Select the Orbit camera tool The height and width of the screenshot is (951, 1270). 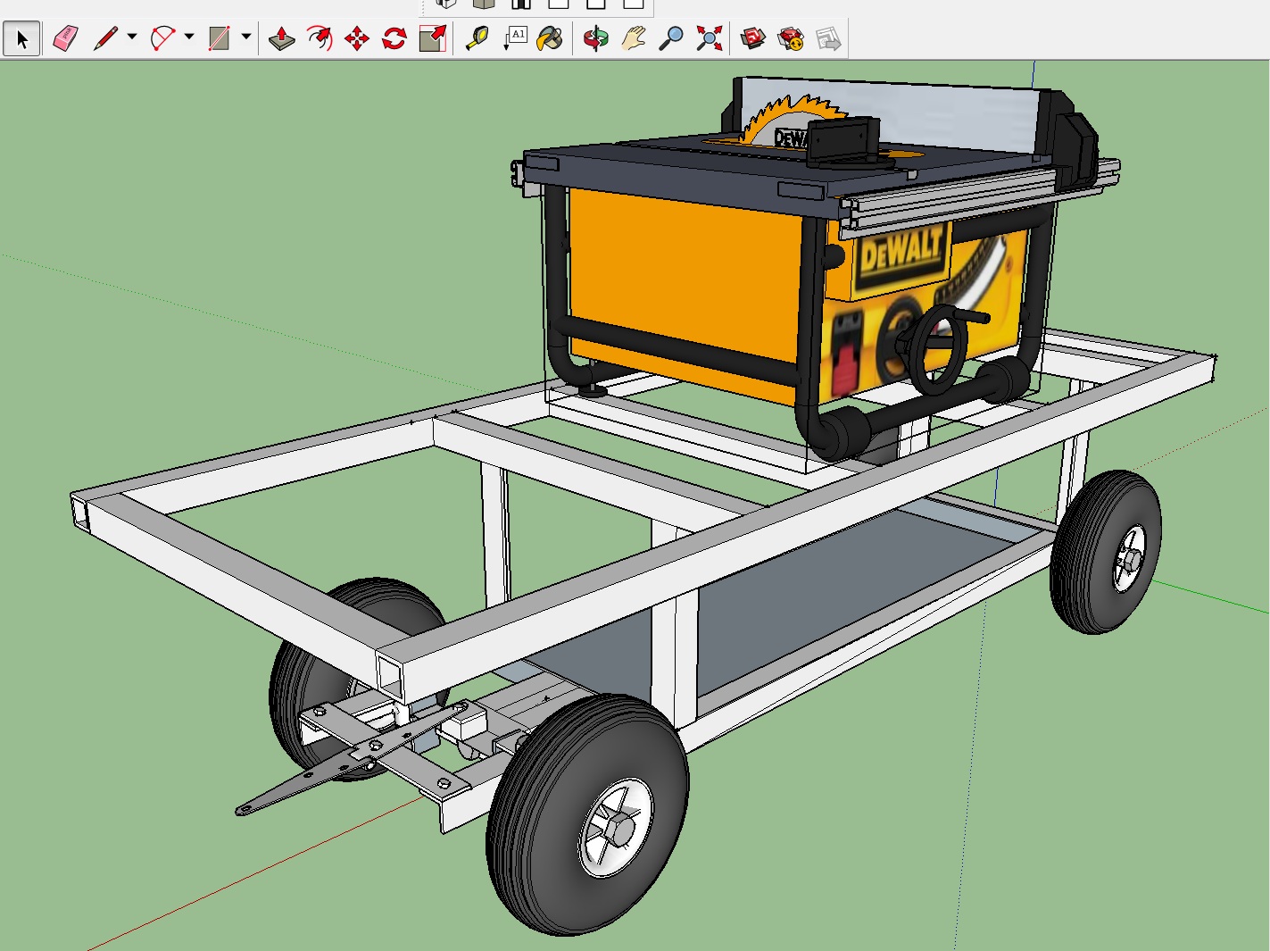[595, 38]
